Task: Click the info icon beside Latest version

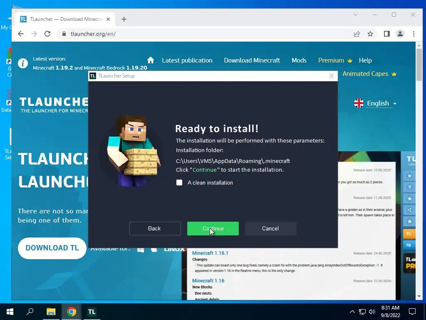Action: 23,63
